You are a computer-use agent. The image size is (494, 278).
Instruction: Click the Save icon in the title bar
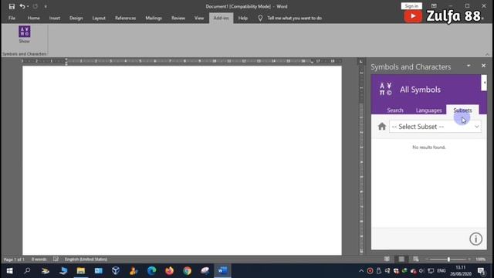click(x=12, y=6)
